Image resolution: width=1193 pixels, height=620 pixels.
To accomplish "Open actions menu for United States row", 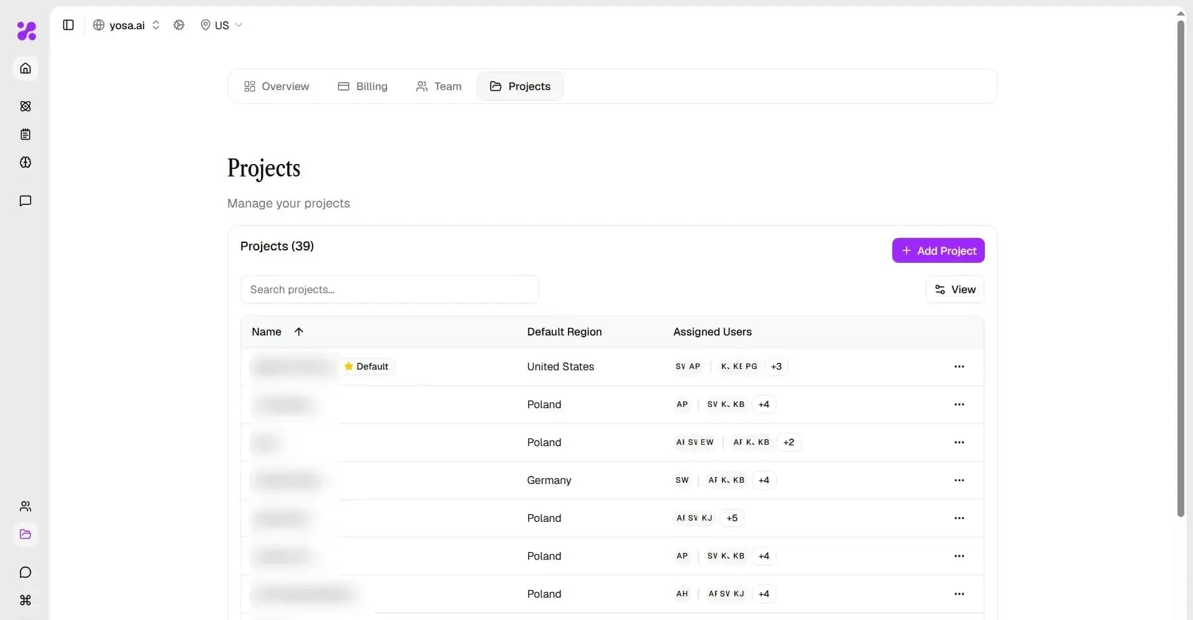I will pos(959,367).
